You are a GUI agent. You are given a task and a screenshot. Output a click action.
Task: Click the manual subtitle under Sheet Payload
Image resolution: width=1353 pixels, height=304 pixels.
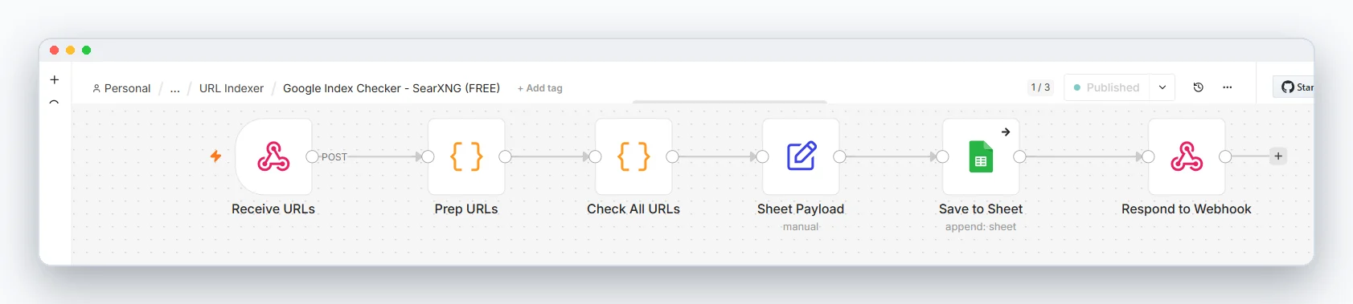coord(801,227)
